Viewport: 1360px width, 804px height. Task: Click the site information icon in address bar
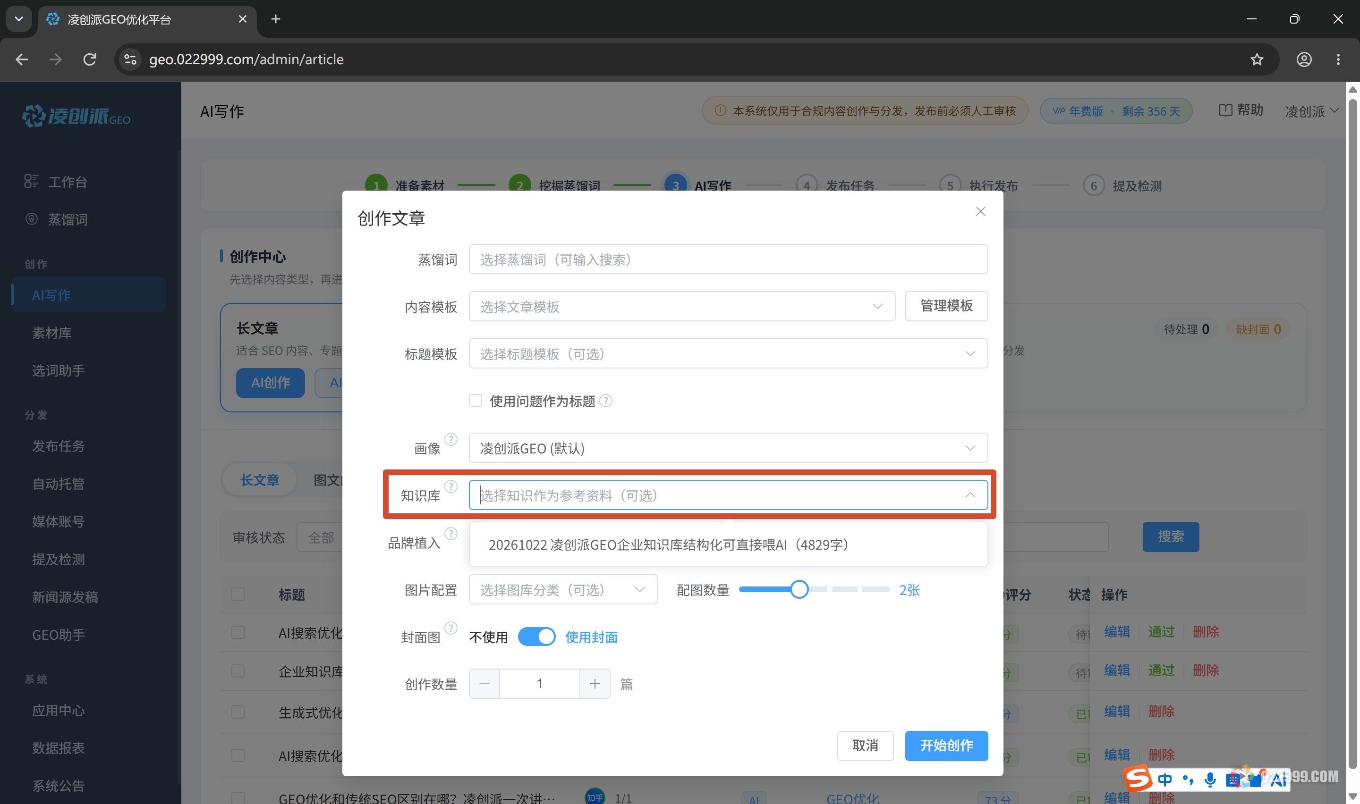tap(130, 59)
